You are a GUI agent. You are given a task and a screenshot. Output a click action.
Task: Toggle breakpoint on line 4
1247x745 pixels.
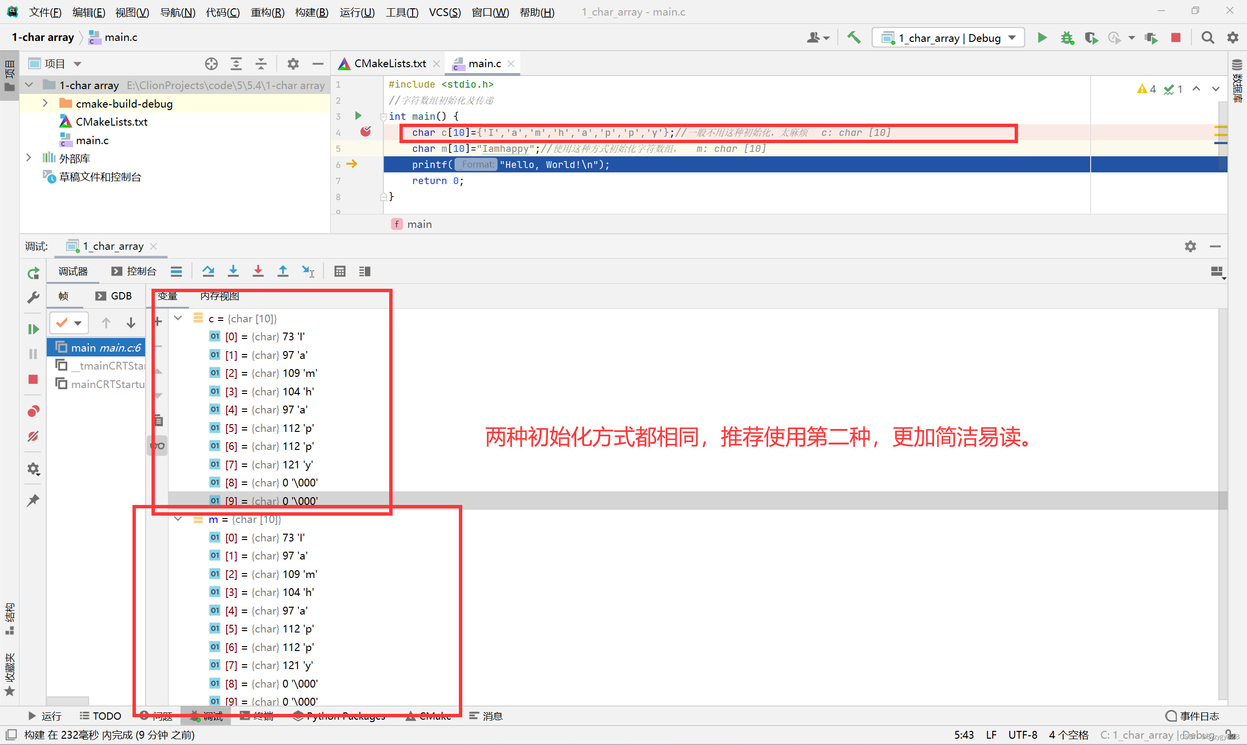[x=366, y=132]
